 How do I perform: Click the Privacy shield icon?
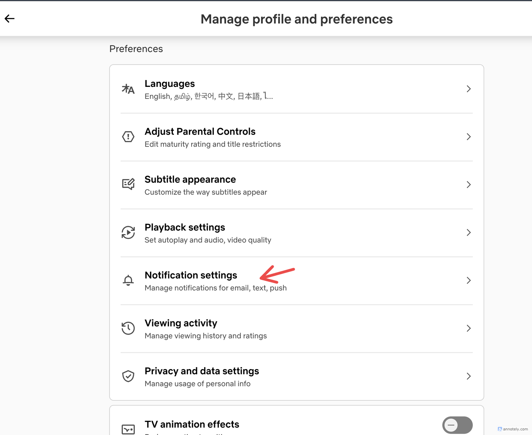click(128, 376)
